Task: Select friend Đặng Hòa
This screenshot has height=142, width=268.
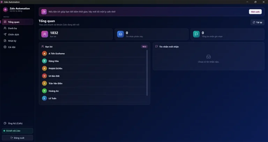Action: click(x=94, y=61)
